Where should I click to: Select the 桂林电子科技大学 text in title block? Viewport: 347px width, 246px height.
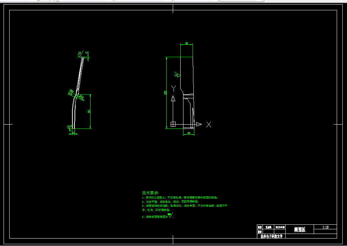(271, 236)
